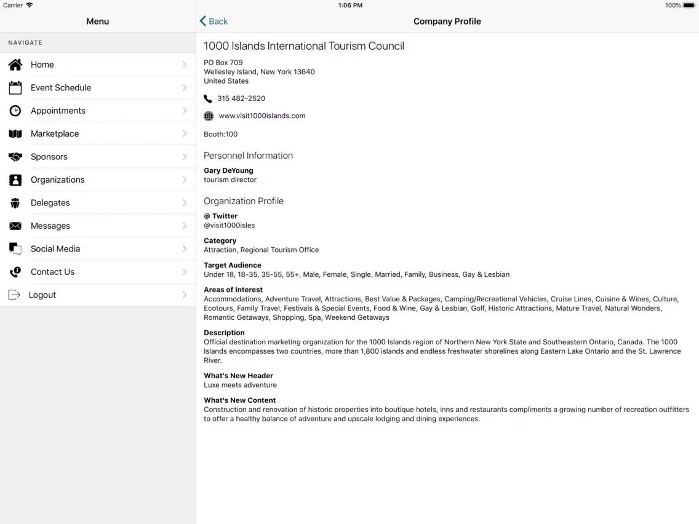Select the Appointments menu item
The height and width of the screenshot is (524, 699).
tap(98, 111)
